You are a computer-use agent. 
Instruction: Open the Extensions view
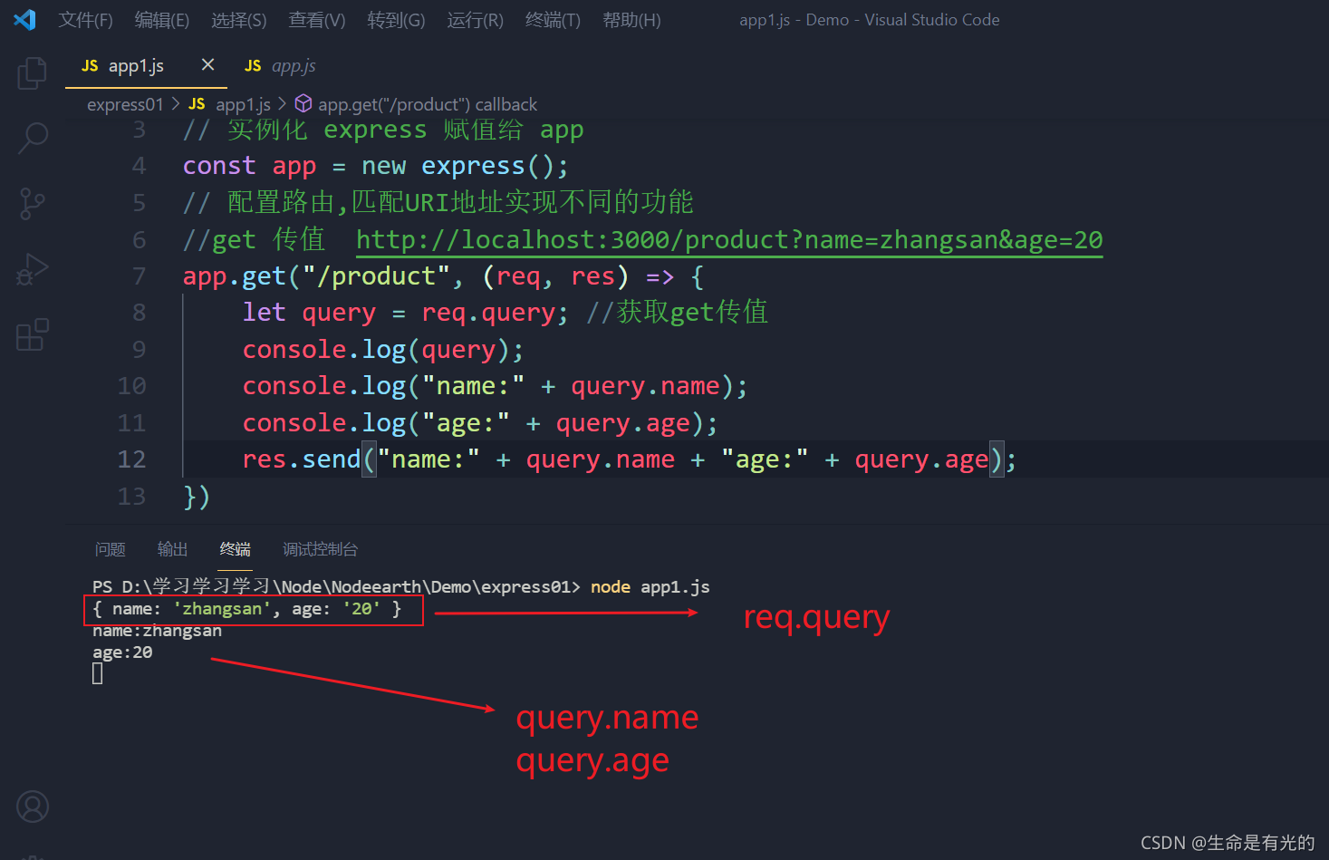(32, 334)
